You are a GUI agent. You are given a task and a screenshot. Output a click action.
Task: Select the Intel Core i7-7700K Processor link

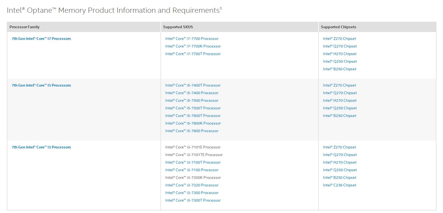pos(193,46)
